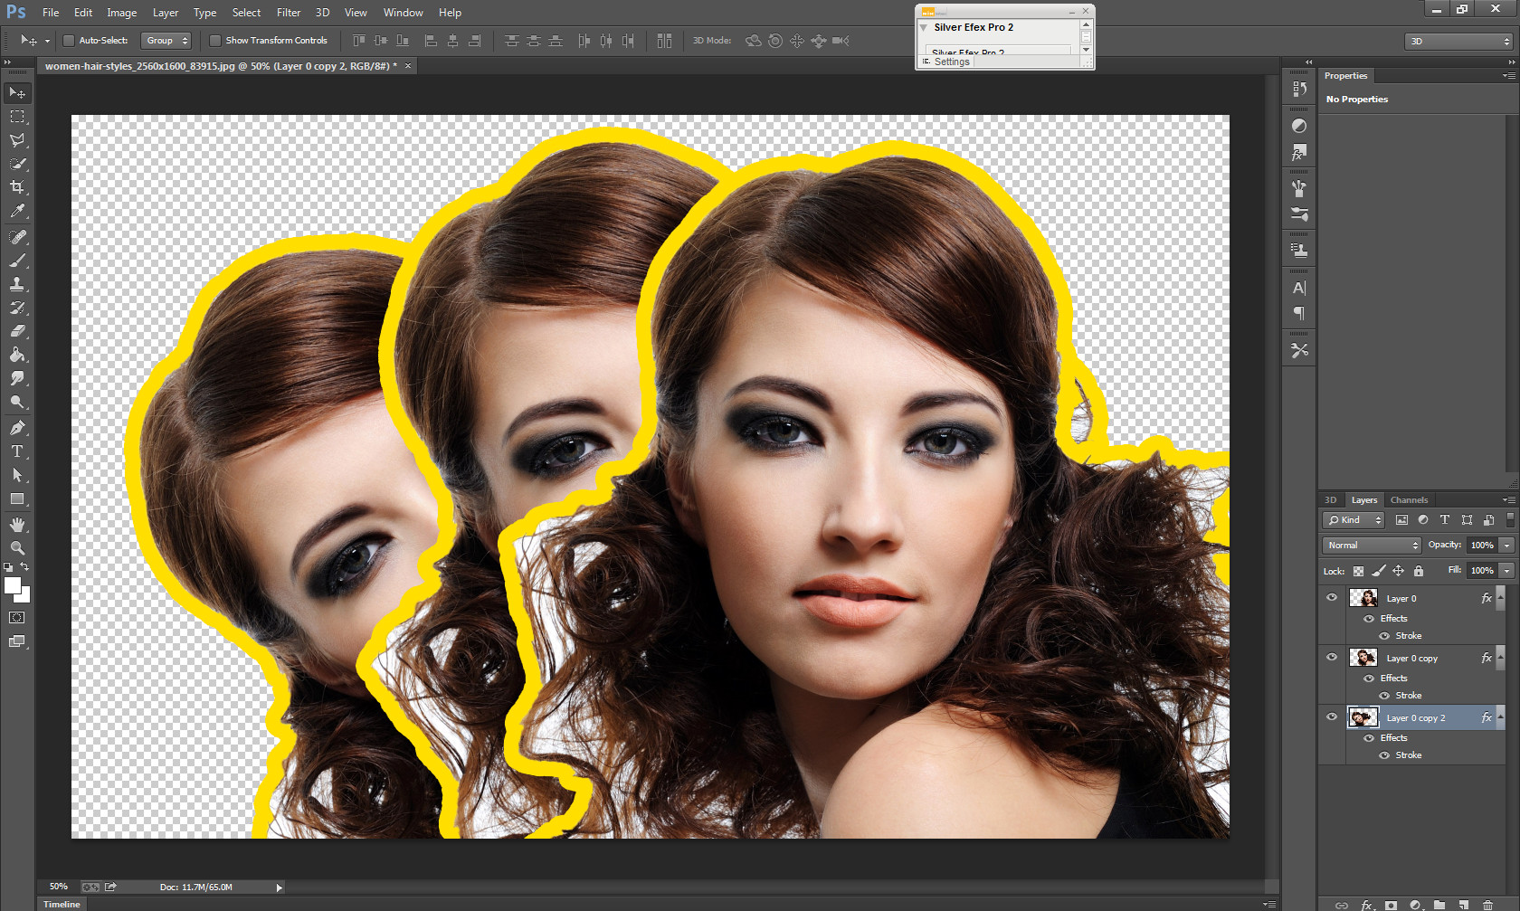The height and width of the screenshot is (911, 1520).
Task: Select the Hand tool
Action: [17, 525]
